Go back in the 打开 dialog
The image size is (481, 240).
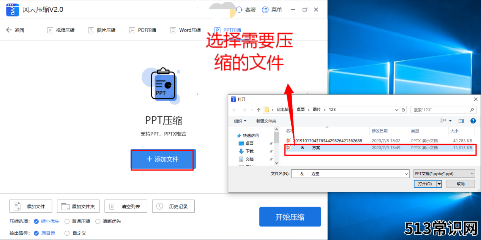pos(235,110)
